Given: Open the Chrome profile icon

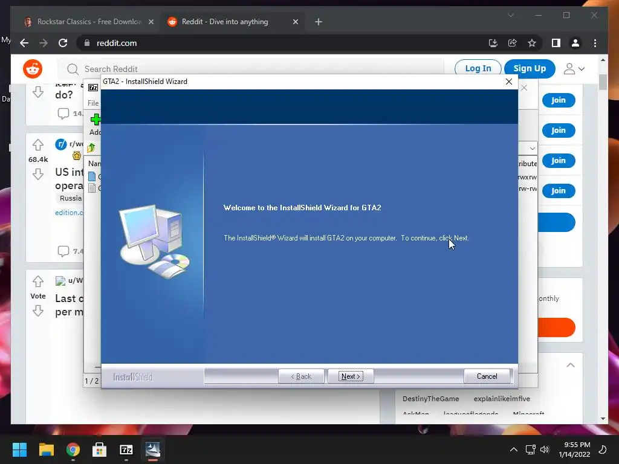Looking at the screenshot, I should [x=575, y=43].
